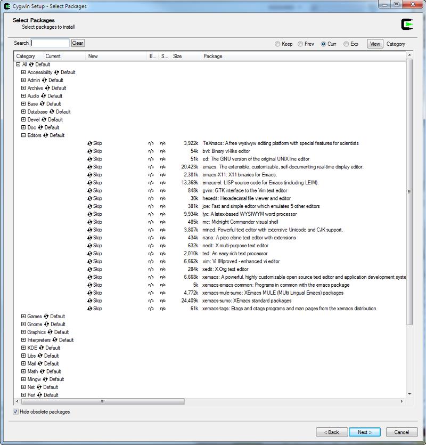Click the cycle icon next to emacs Skip
This screenshot has height=445, width=426.
click(89, 167)
